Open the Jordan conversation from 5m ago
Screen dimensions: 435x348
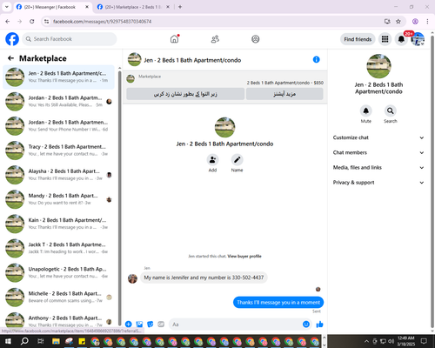click(x=58, y=101)
